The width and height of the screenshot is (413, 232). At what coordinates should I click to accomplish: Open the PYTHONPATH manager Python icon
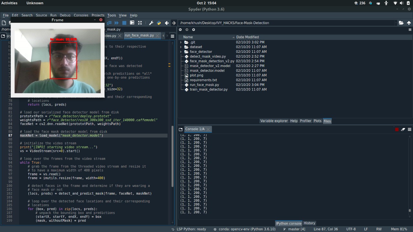click(x=159, y=23)
